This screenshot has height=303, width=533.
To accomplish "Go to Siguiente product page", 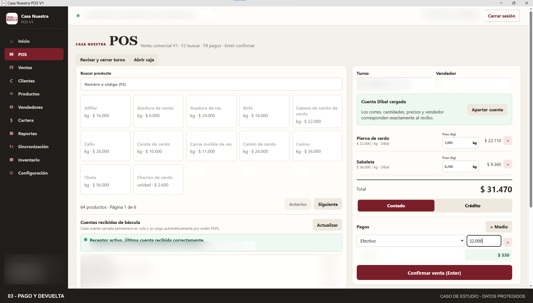I will click(x=328, y=204).
